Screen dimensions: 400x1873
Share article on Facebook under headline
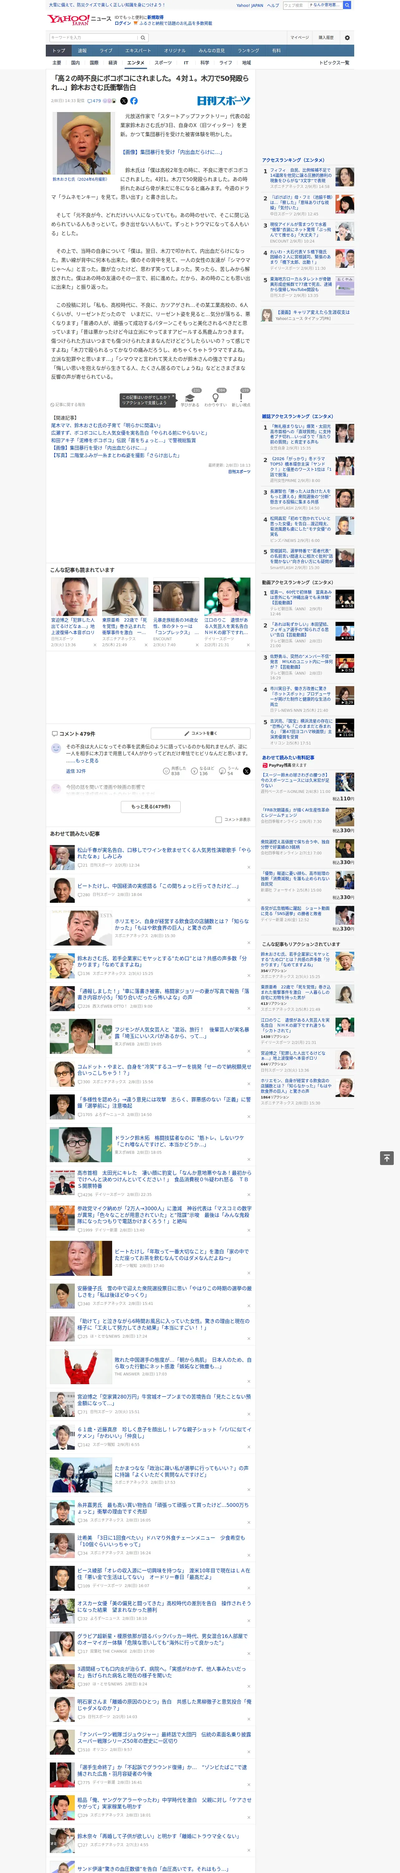pos(134,101)
